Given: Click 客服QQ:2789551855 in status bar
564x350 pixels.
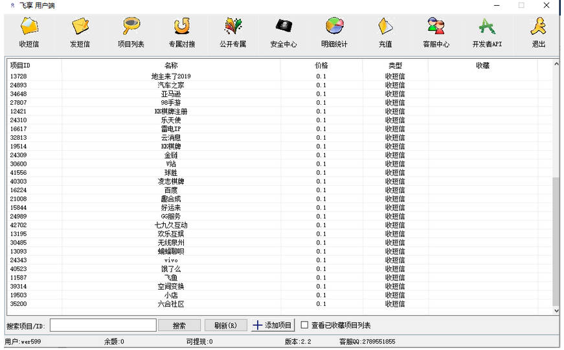Looking at the screenshot, I should point(367,342).
